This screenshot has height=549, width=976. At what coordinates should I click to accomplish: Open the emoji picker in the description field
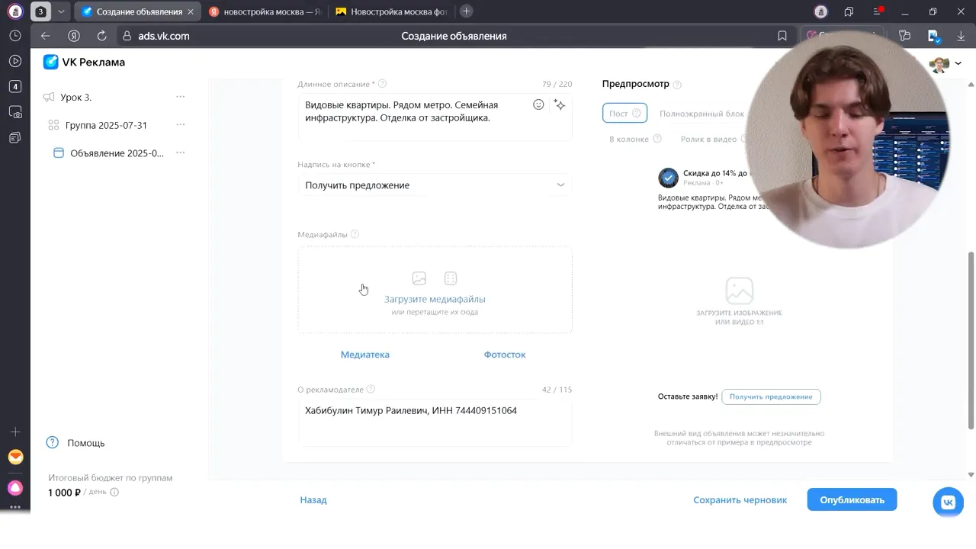[538, 104]
